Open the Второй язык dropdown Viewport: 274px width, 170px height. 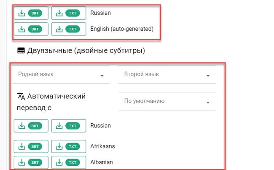click(167, 74)
